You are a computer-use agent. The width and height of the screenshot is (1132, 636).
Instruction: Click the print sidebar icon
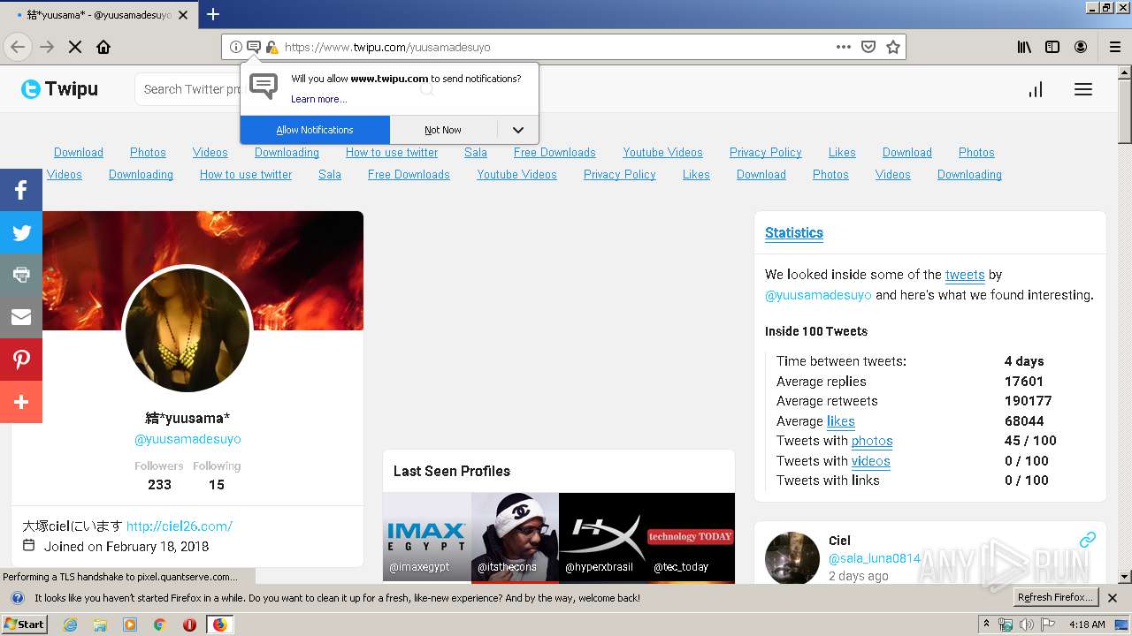[21, 275]
